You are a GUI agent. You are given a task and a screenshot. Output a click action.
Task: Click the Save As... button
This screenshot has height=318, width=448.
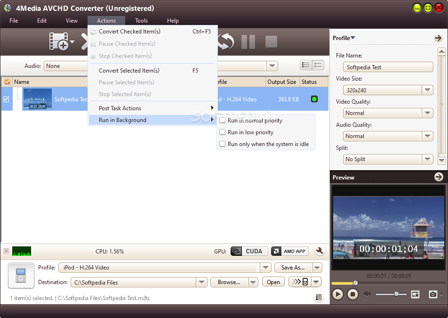coord(293,268)
